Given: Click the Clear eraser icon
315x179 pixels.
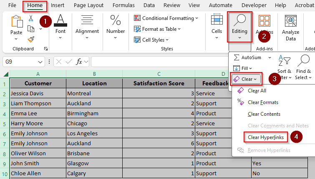Looking at the screenshot, I should pos(236,79).
